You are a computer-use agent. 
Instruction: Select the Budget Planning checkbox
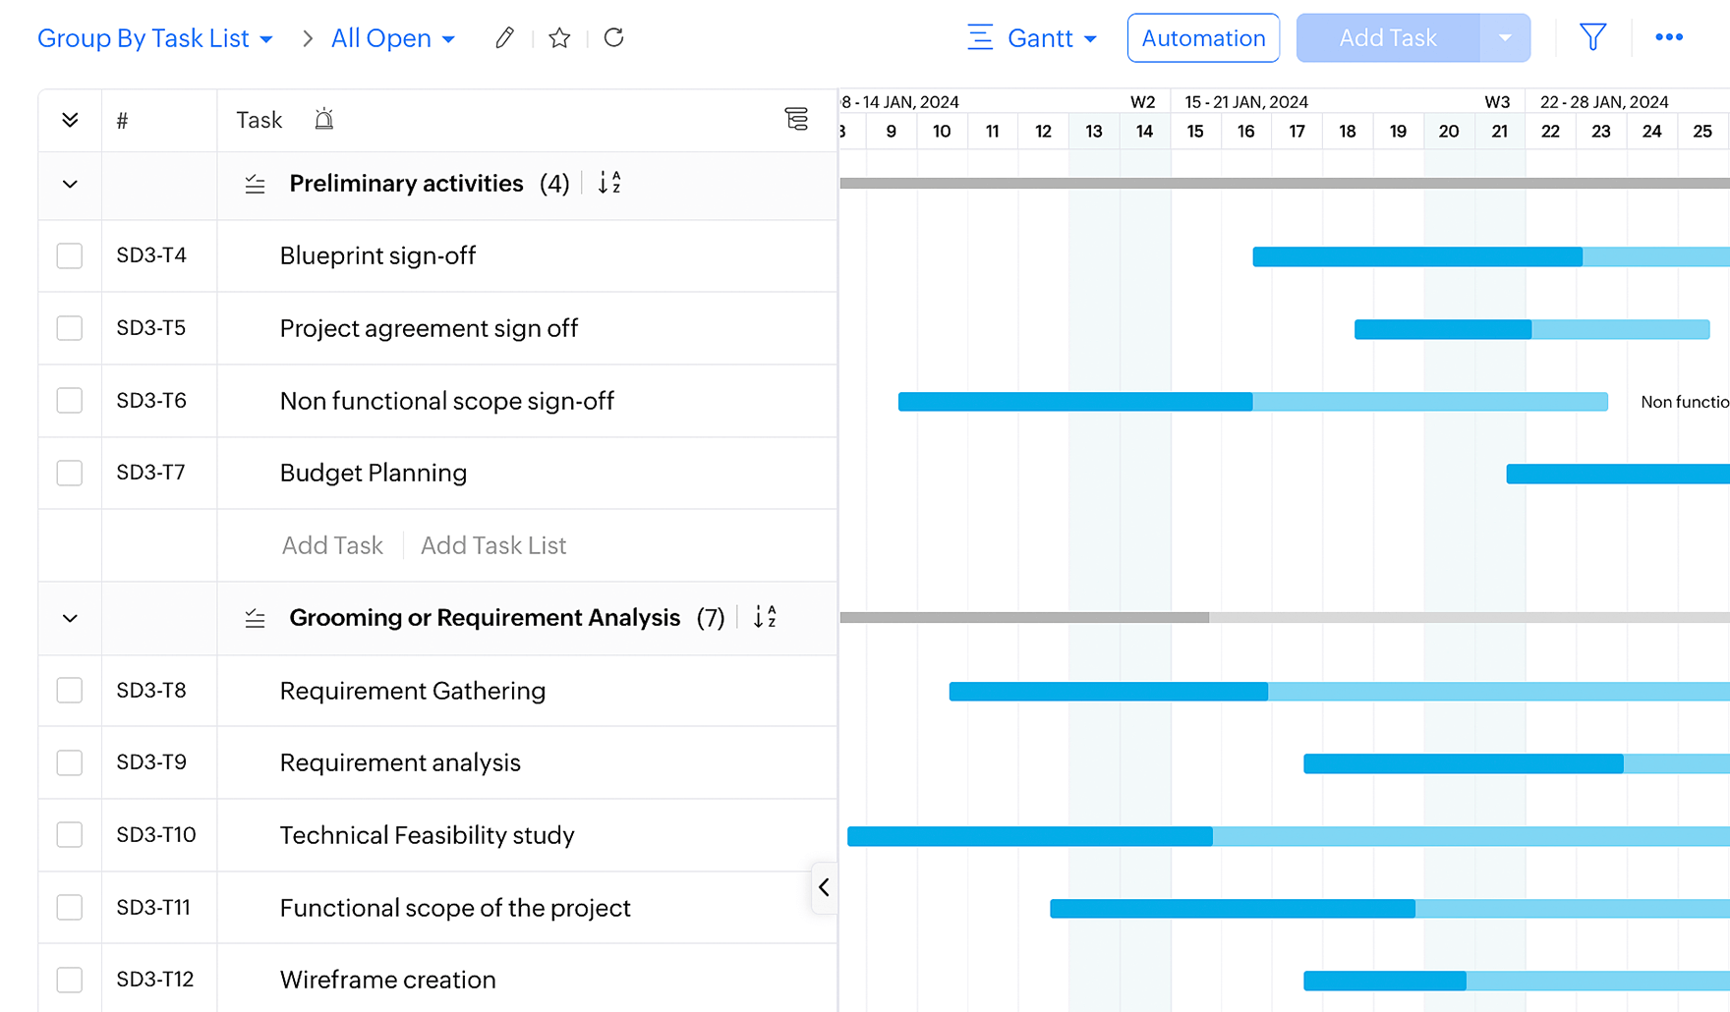coord(70,474)
